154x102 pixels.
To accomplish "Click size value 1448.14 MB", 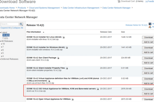I will click(126, 37).
